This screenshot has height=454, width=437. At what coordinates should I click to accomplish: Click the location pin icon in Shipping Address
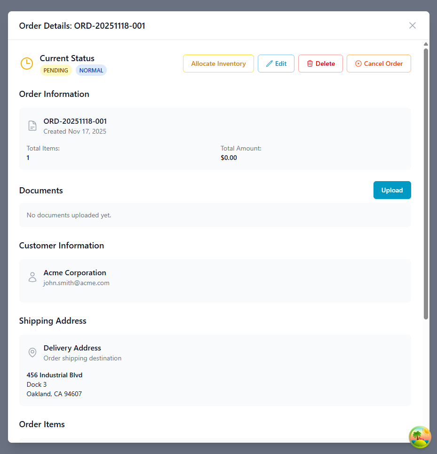click(x=32, y=352)
